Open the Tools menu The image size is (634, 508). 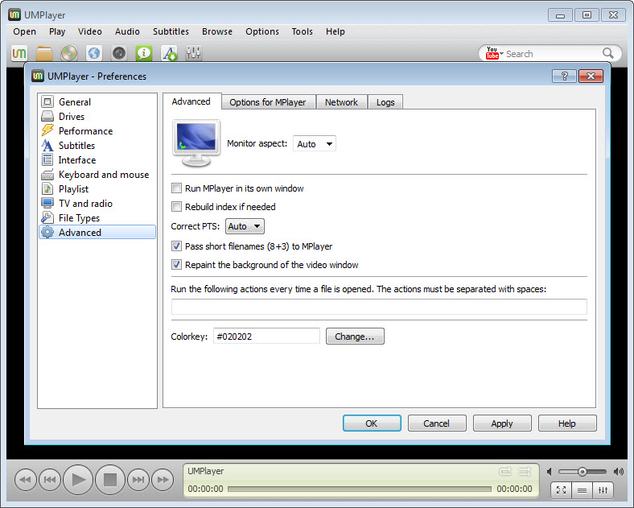click(x=302, y=31)
